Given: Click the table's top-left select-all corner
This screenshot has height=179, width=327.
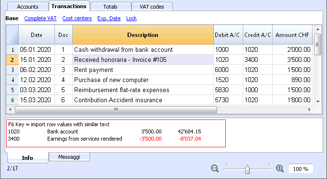Looking at the screenshot, I should coord(13,35).
